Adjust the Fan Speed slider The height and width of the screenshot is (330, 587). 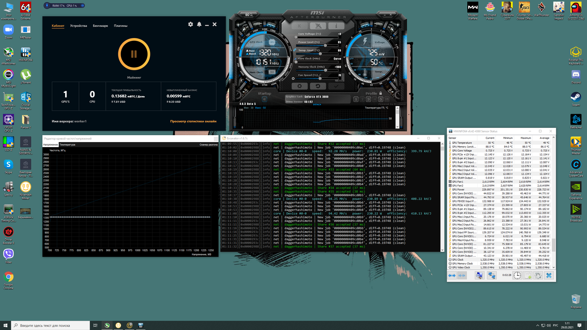point(317,78)
